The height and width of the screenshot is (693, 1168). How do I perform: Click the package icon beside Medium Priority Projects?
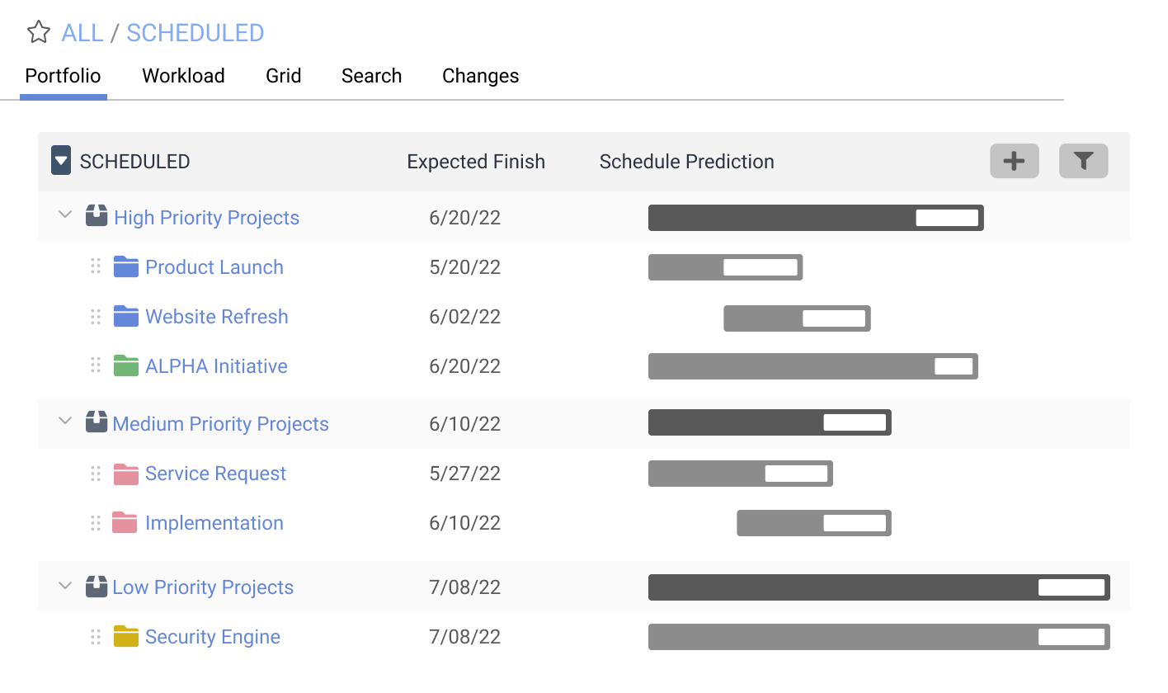[96, 422]
